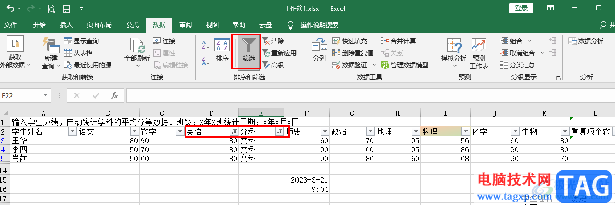
Task: Open the Customize Quick Access Toolbar arrow
Action: coord(81,8)
